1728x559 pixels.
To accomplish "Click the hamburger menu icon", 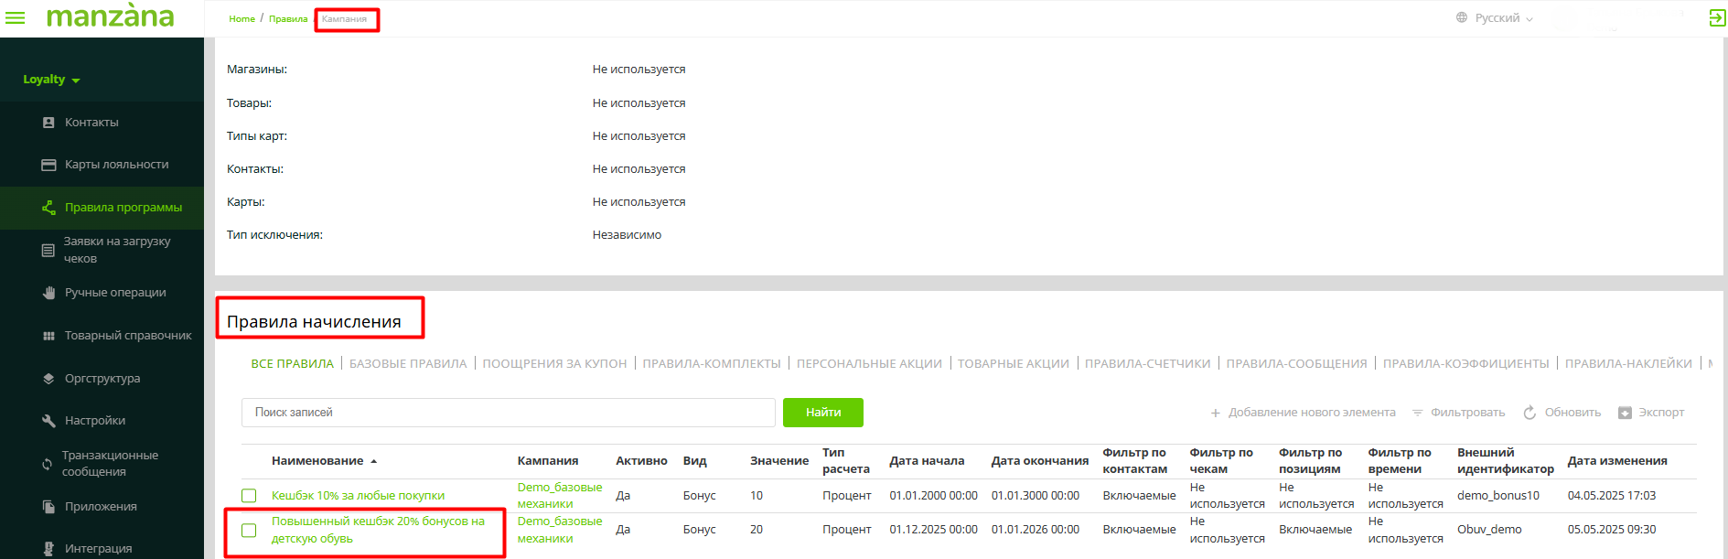I will pos(16,17).
